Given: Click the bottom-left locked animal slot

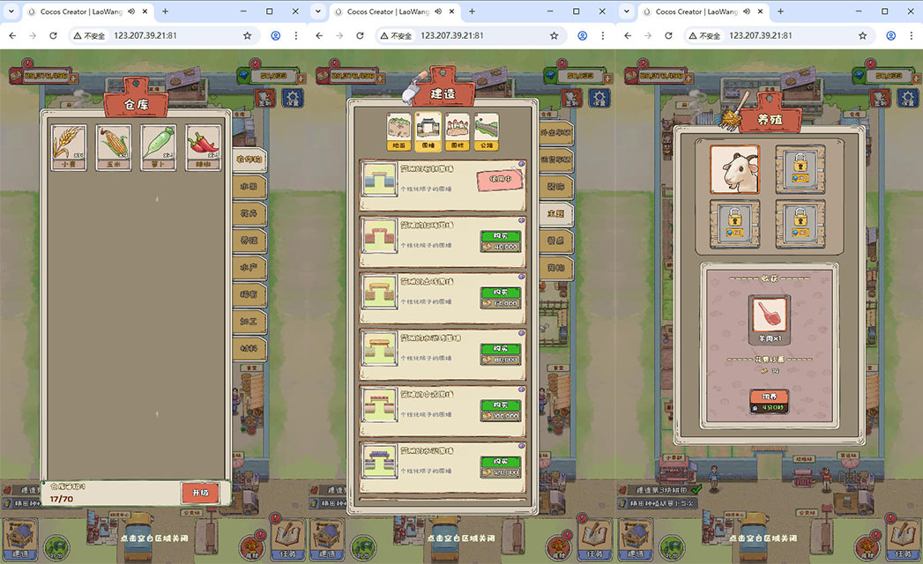Looking at the screenshot, I should coord(734,225).
